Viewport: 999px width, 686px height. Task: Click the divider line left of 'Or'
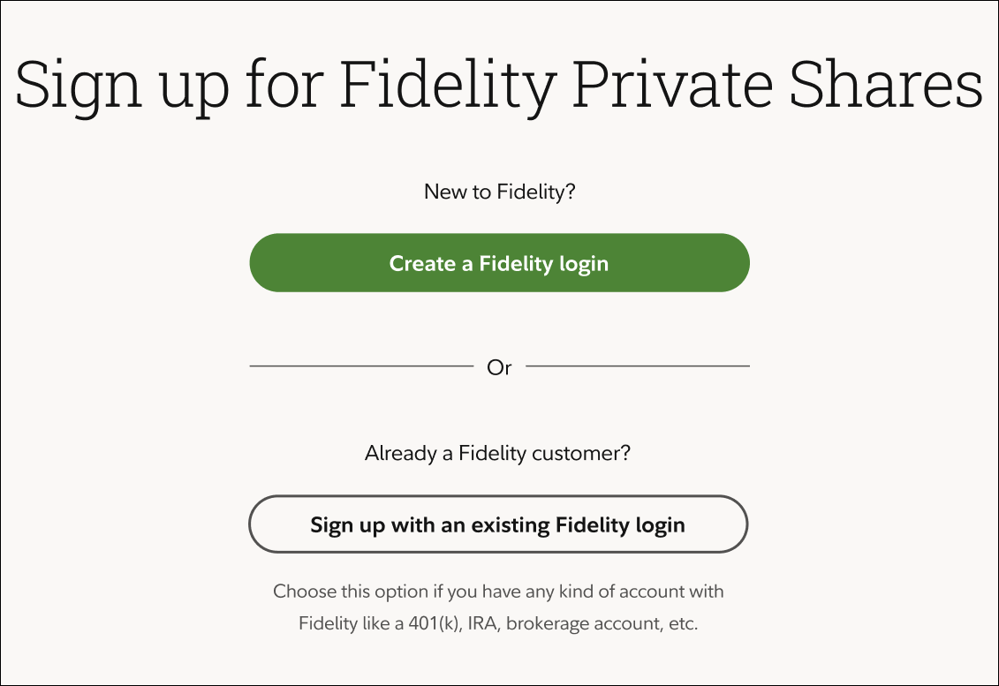(361, 366)
